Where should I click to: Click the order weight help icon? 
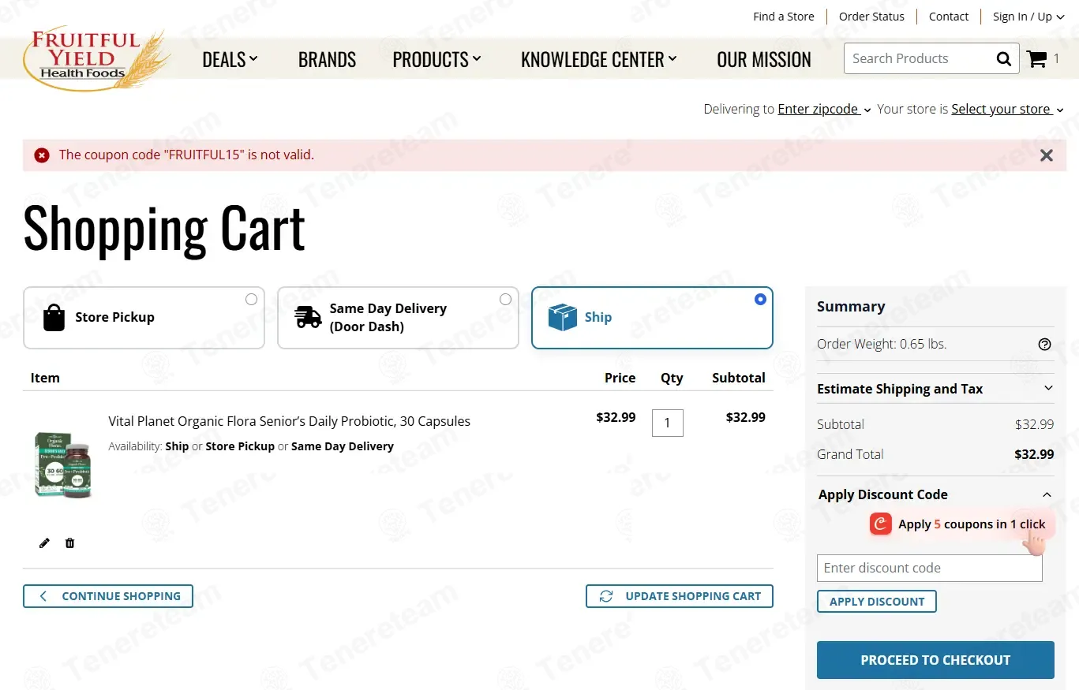[x=1045, y=344]
